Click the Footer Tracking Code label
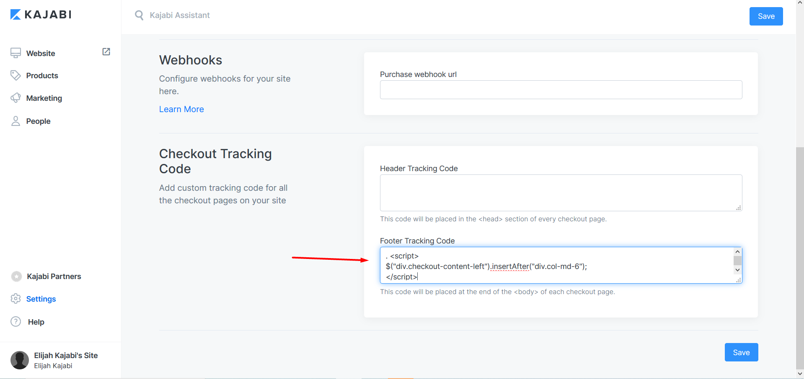 (x=417, y=241)
